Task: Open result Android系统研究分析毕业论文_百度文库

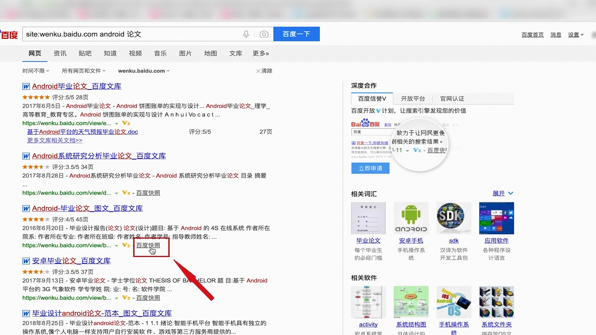Action: 99,156
